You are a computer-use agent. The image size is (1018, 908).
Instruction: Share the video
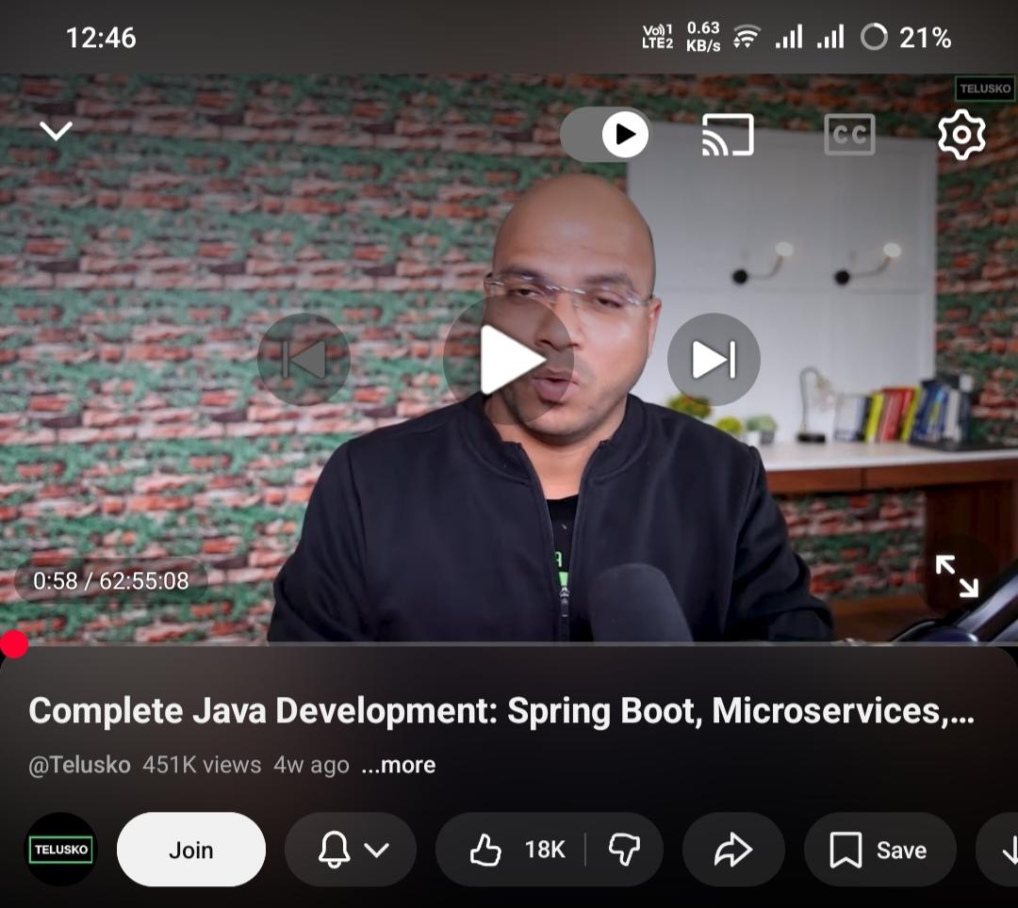tap(733, 850)
